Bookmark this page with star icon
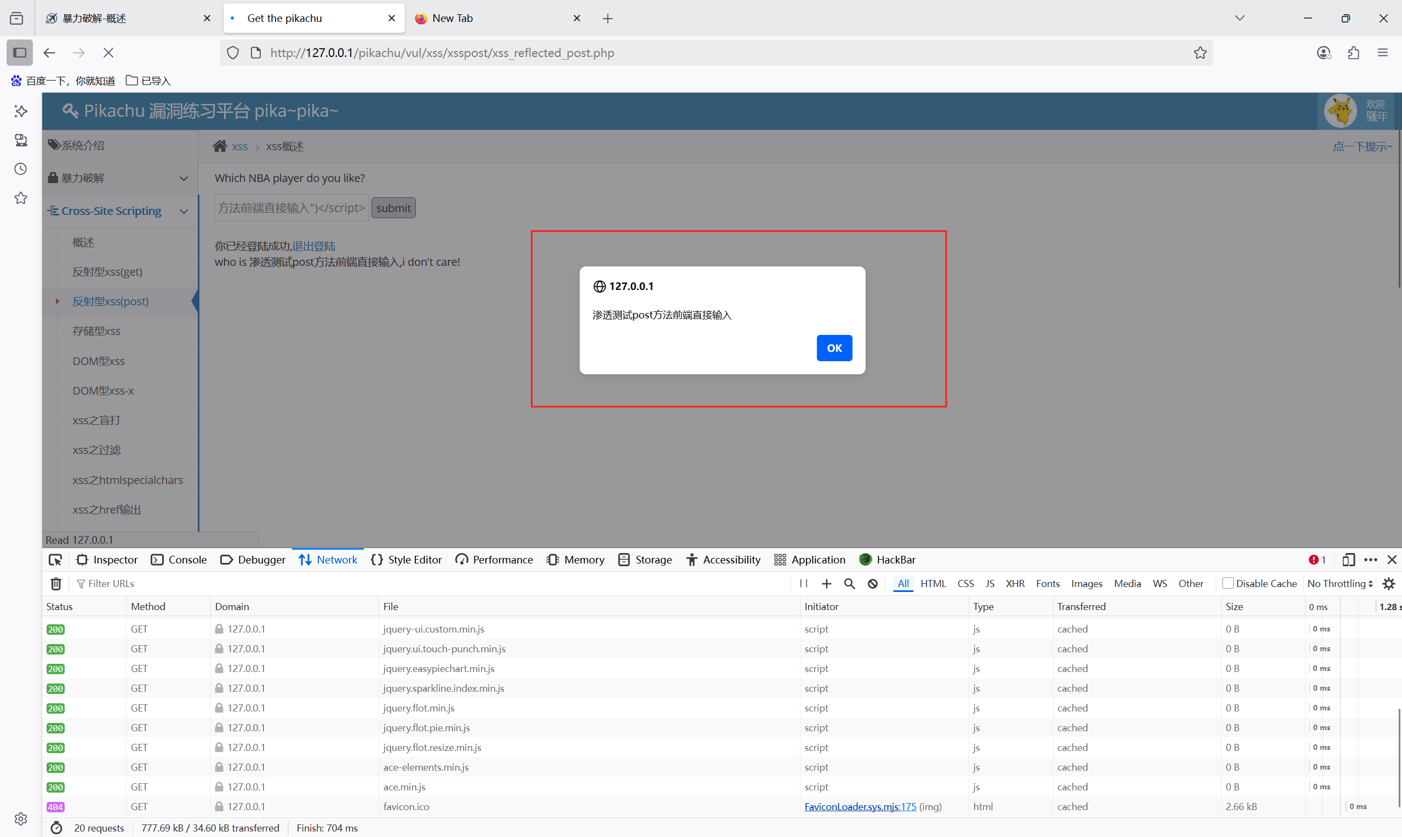This screenshot has width=1402, height=837. pyautogui.click(x=1200, y=53)
